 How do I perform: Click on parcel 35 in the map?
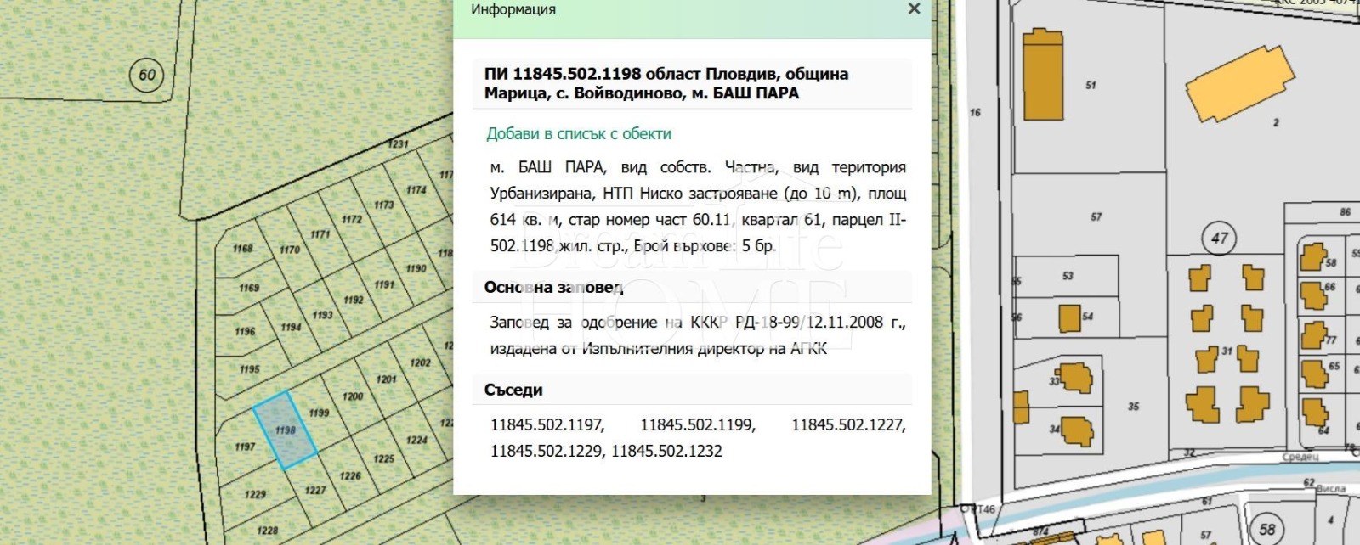[1133, 407]
